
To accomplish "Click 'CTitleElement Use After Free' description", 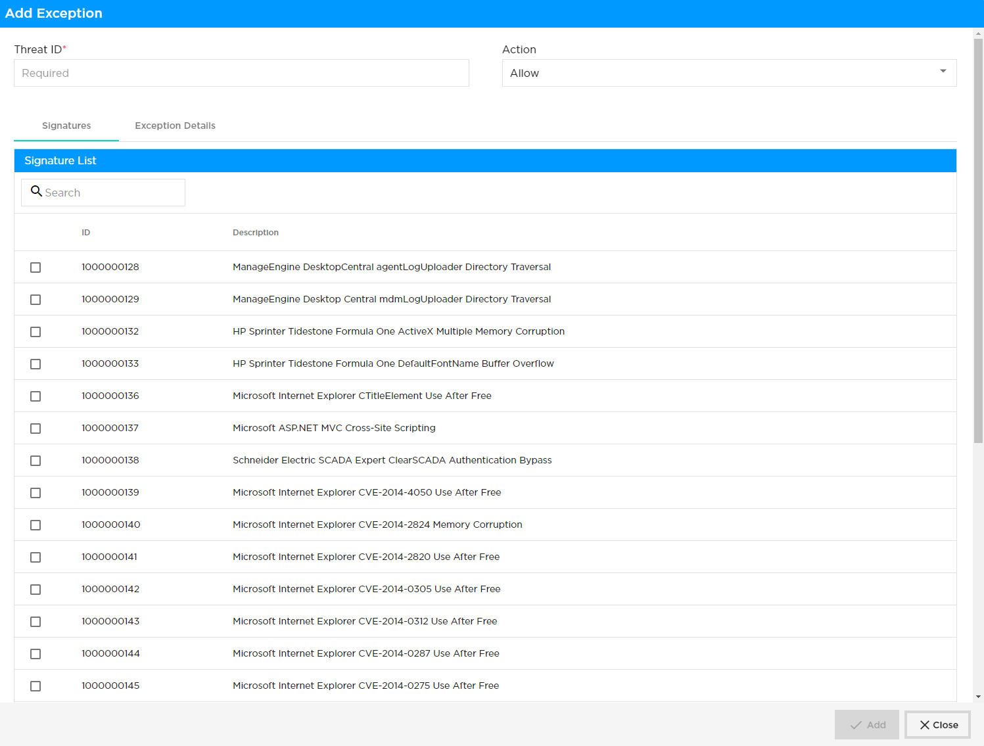I will coord(362,396).
